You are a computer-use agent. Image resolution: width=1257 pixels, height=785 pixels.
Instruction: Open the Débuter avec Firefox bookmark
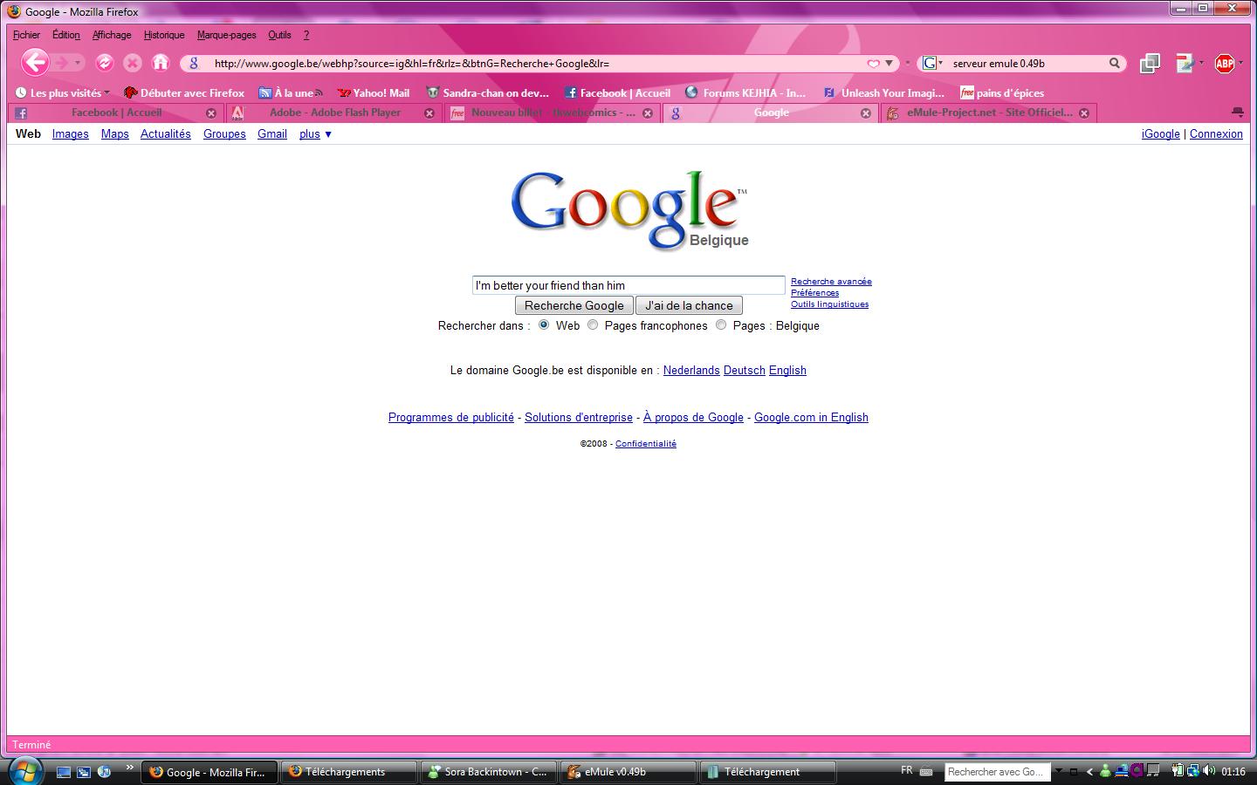tap(184, 92)
